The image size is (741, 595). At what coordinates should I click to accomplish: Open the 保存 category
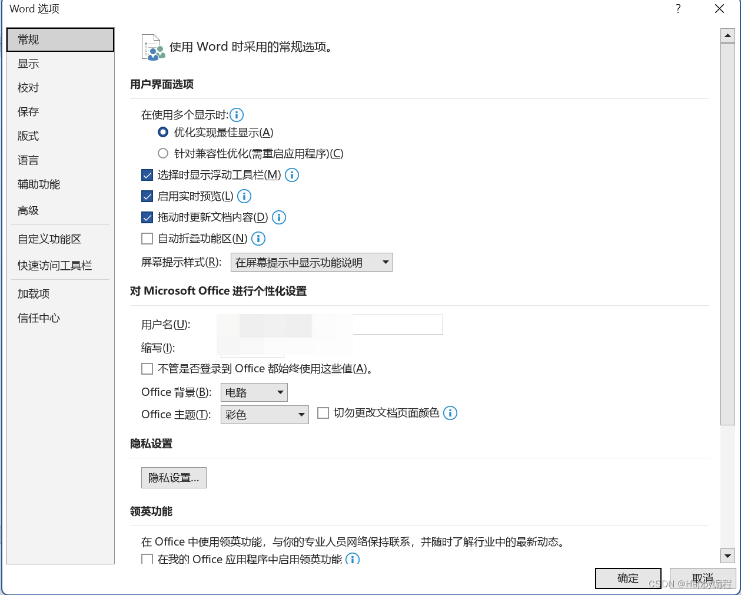click(x=60, y=112)
